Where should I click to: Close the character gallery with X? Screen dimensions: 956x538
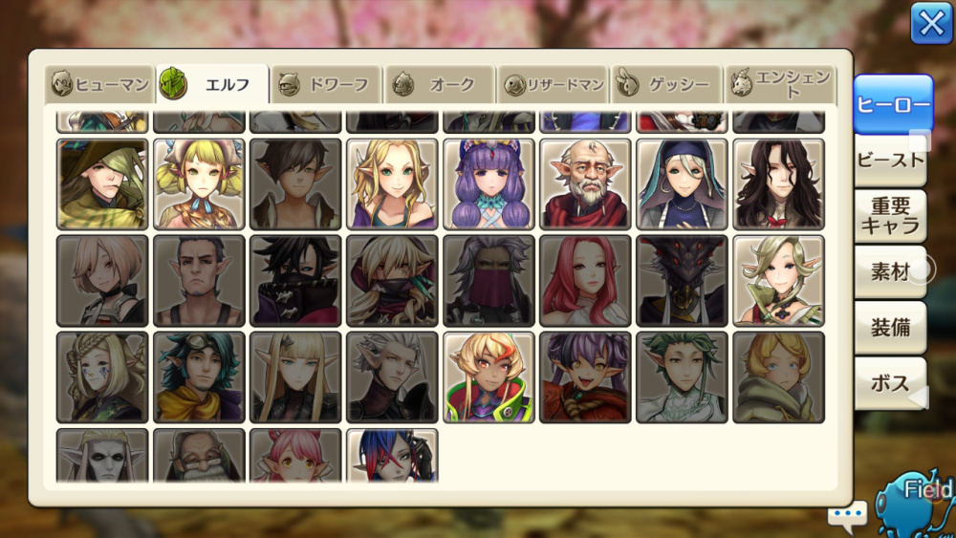coord(931,24)
